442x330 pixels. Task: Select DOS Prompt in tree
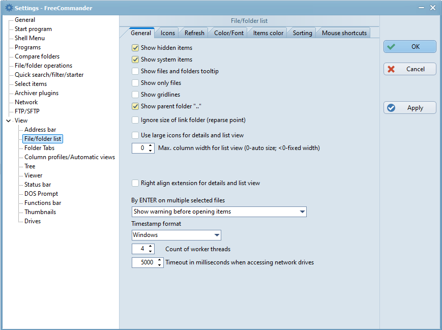tap(41, 194)
